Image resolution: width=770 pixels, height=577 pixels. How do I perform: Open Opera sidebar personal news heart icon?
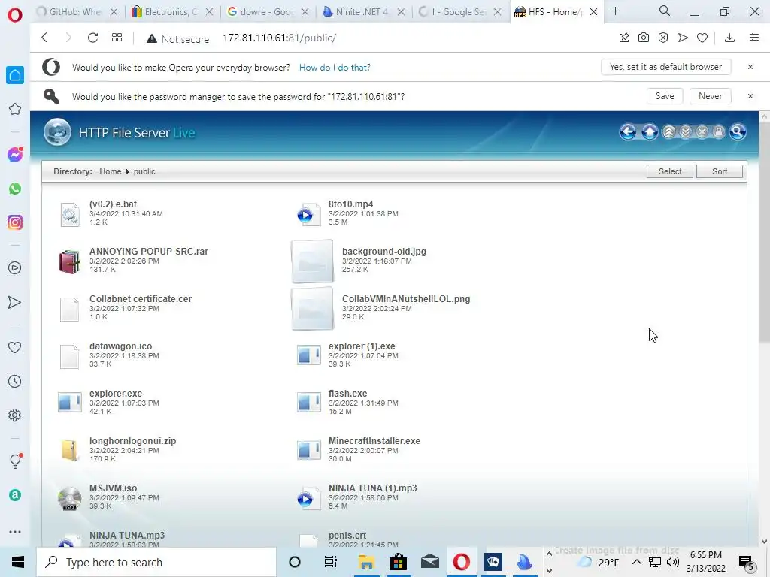click(x=15, y=347)
